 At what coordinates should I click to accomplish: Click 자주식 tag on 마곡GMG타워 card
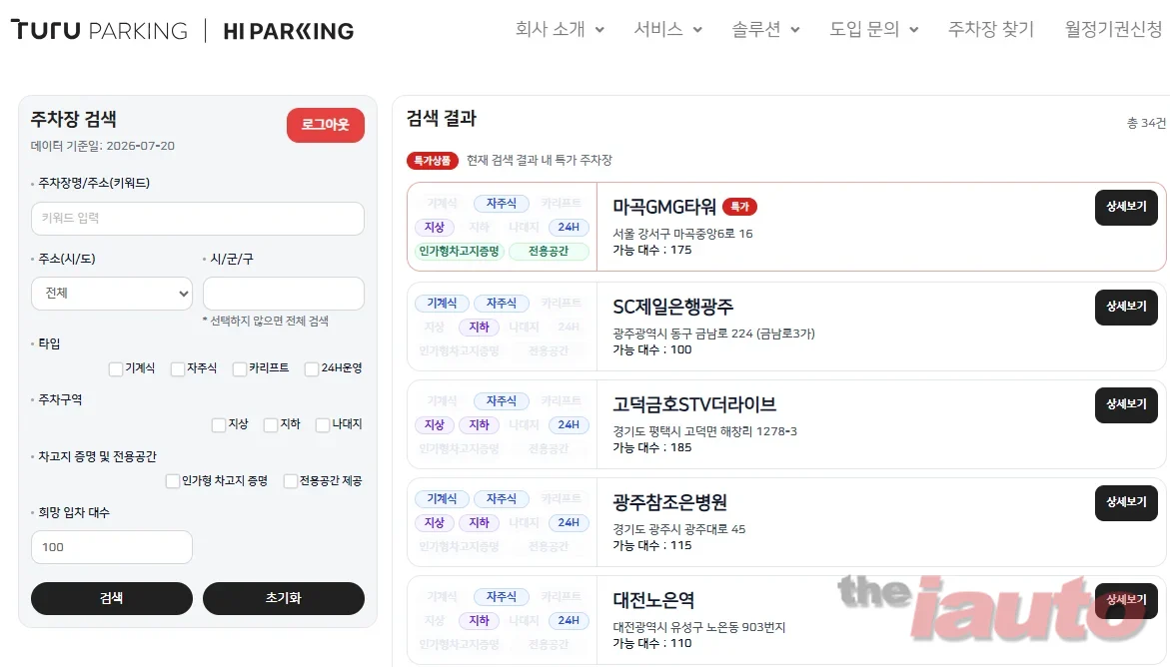click(502, 203)
